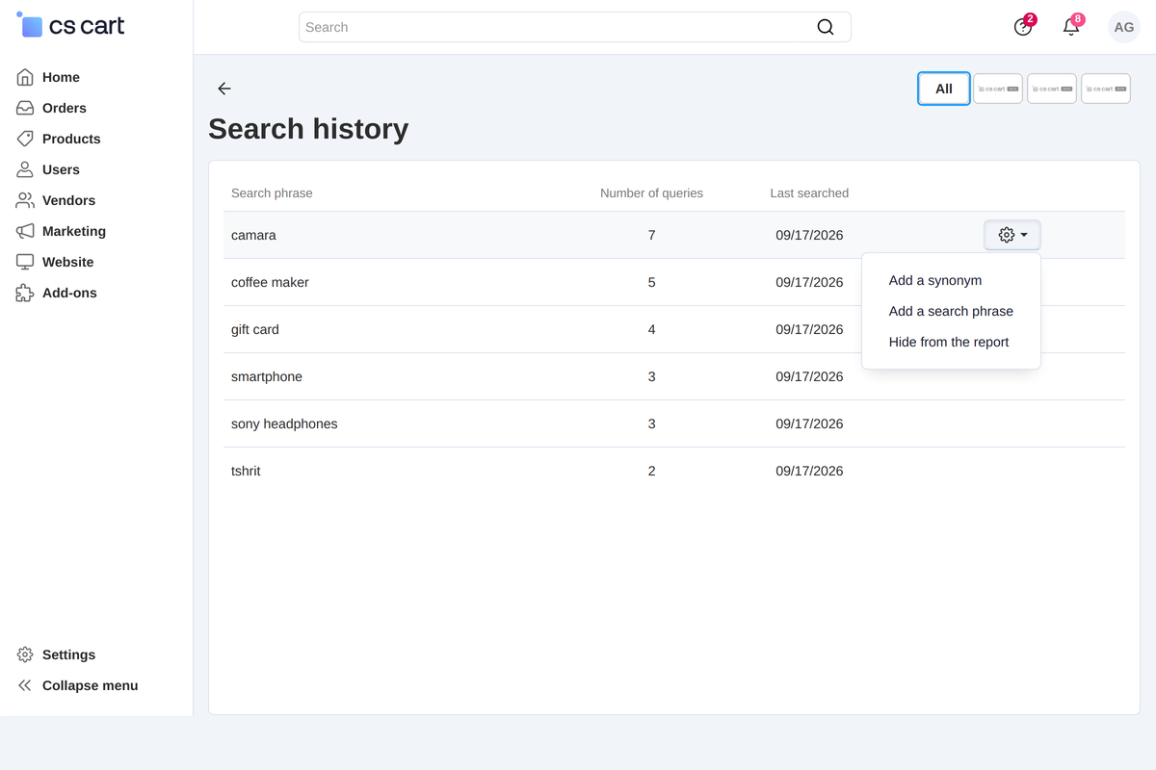Open Marketing via the megaphone icon
This screenshot has height=770, width=1156.
(x=25, y=231)
